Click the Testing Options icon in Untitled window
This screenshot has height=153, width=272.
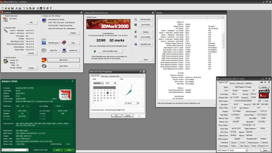[6, 61]
